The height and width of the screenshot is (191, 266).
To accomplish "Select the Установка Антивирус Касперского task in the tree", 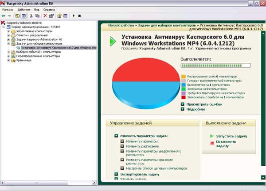I will coord(59,48).
